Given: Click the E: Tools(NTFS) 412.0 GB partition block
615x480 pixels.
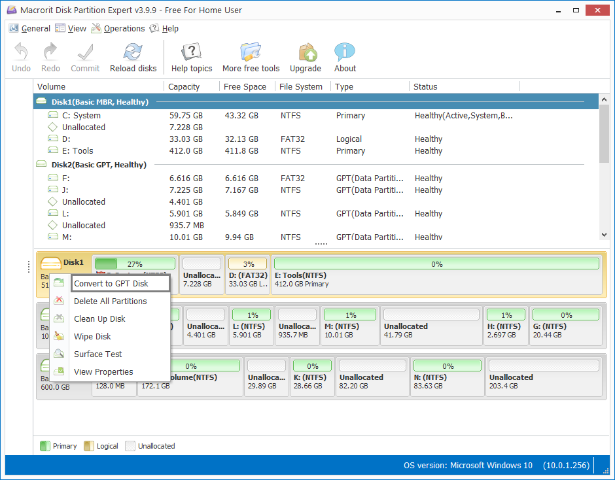Looking at the screenshot, I should (x=436, y=275).
